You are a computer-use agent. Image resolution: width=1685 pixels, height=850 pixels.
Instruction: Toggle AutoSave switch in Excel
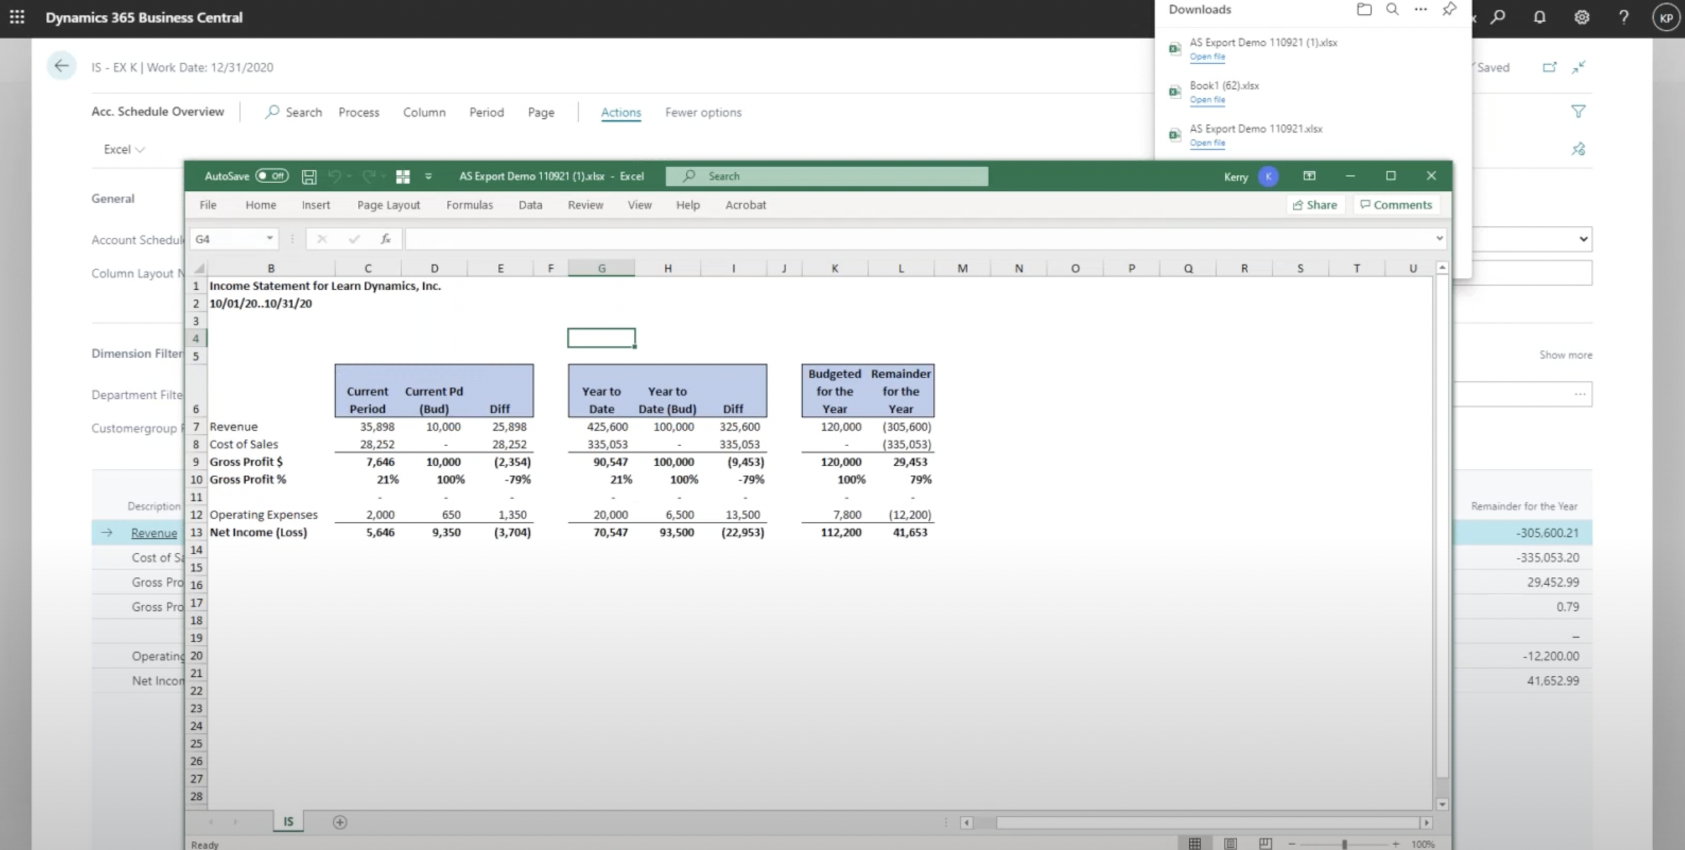pyautogui.click(x=272, y=176)
